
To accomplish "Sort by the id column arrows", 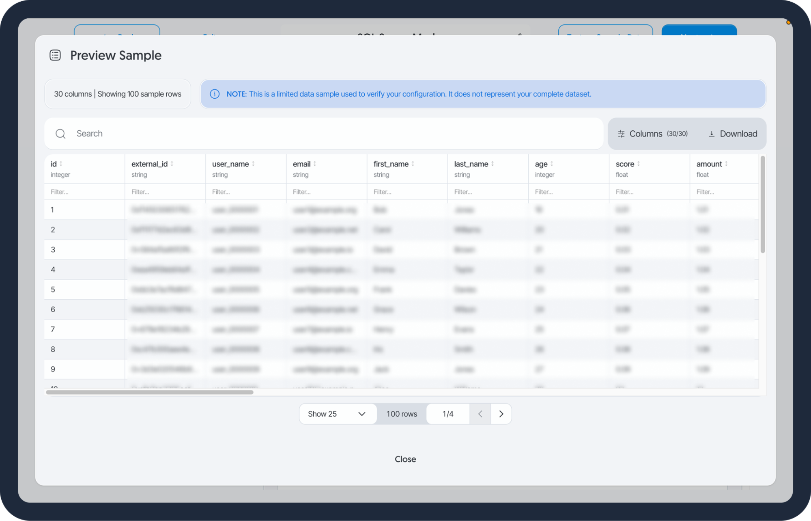I will (61, 164).
